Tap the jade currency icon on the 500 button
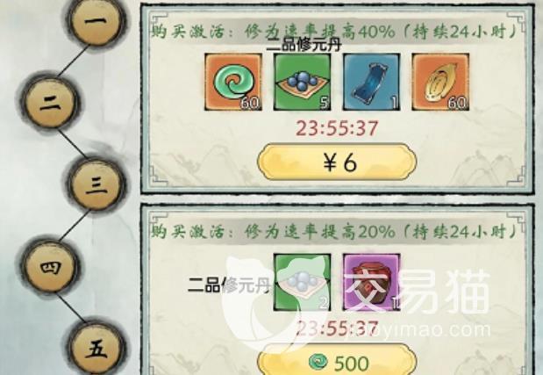 pyautogui.click(x=318, y=362)
